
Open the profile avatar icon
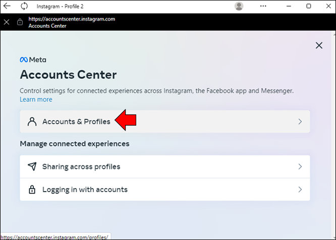[x=239, y=6]
